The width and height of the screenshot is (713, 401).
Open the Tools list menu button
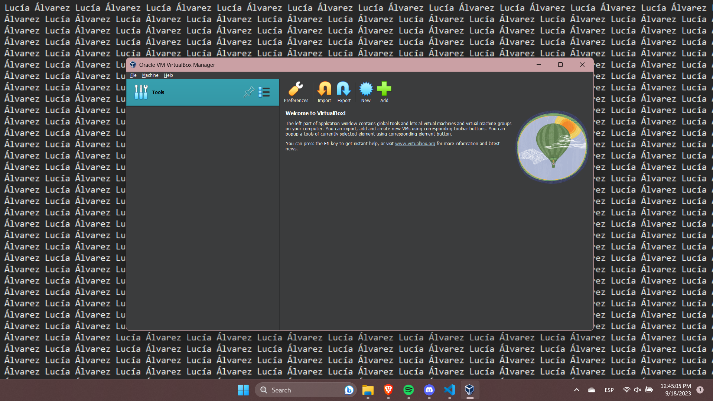pos(264,92)
